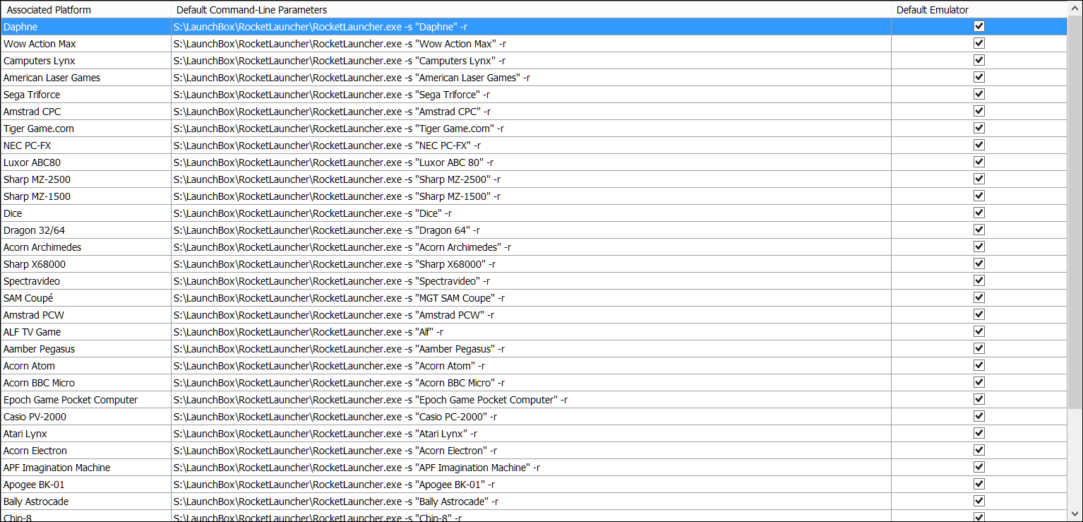
Task: Toggle Default Emulator for Sharp MZ-2500
Action: [979, 179]
